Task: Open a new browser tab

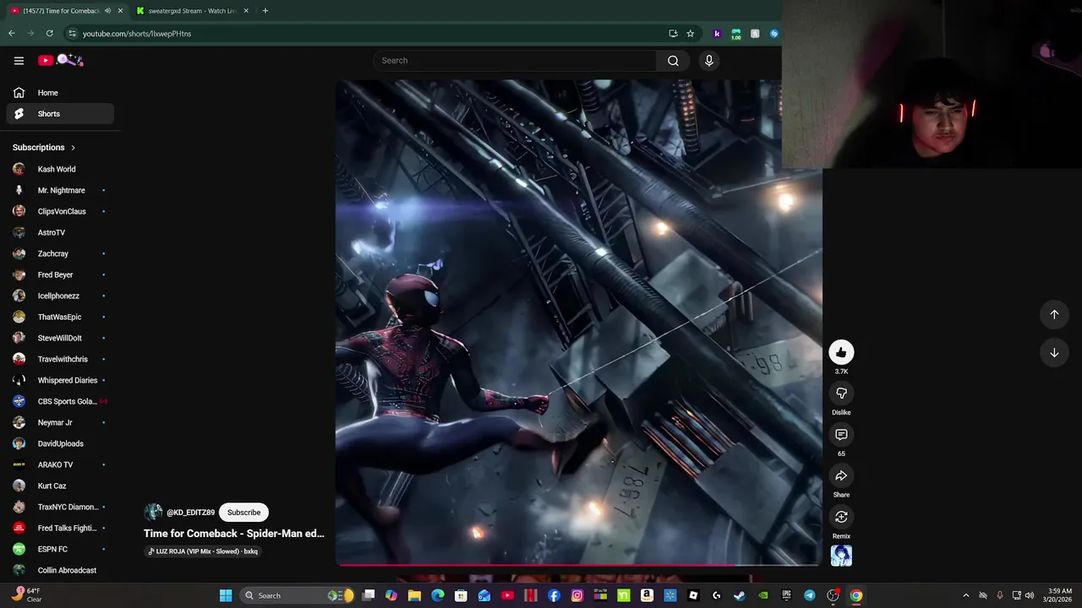Action: pos(265,11)
